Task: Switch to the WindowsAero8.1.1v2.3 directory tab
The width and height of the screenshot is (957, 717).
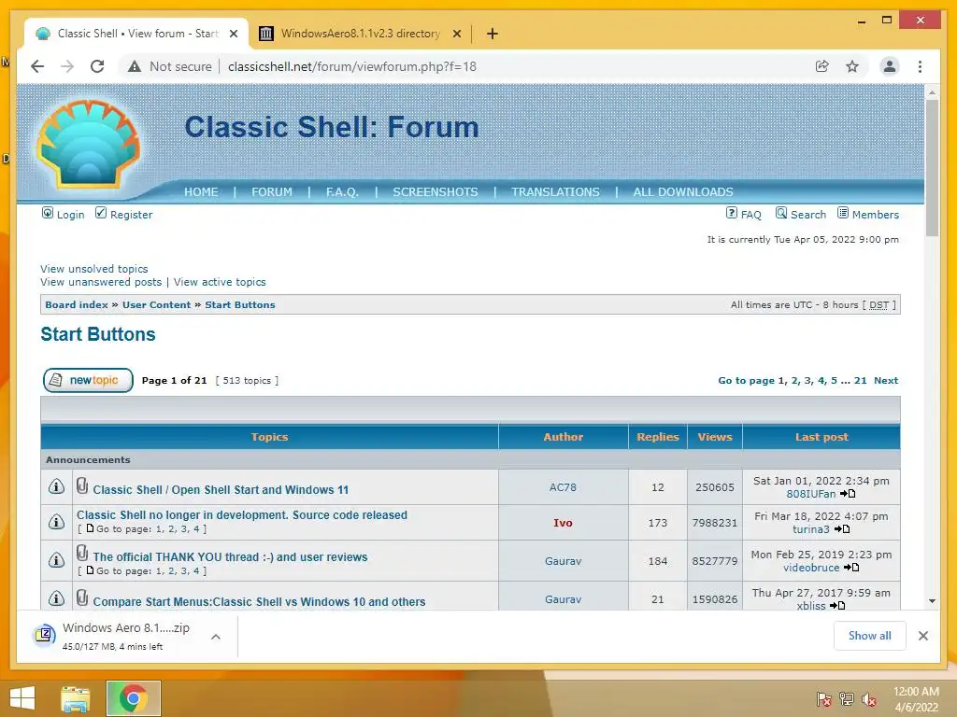Action: coord(360,34)
